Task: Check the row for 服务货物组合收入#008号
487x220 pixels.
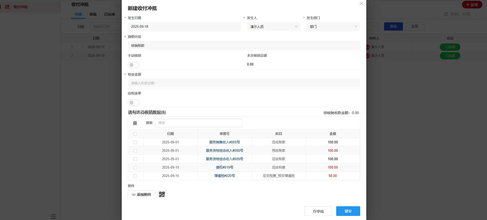Action: pos(135,151)
